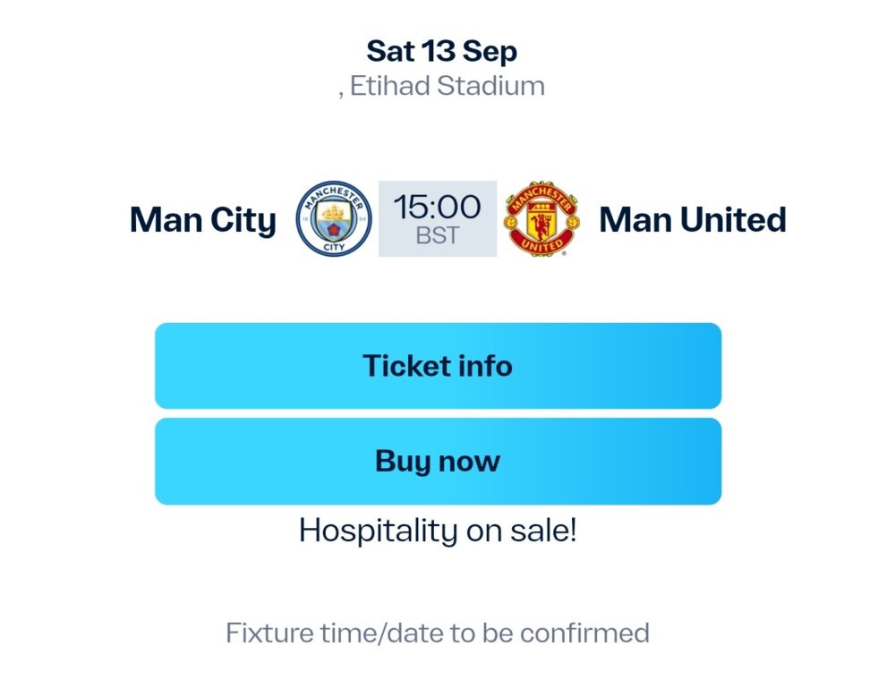
Task: Click the Man City team name
Action: (202, 220)
